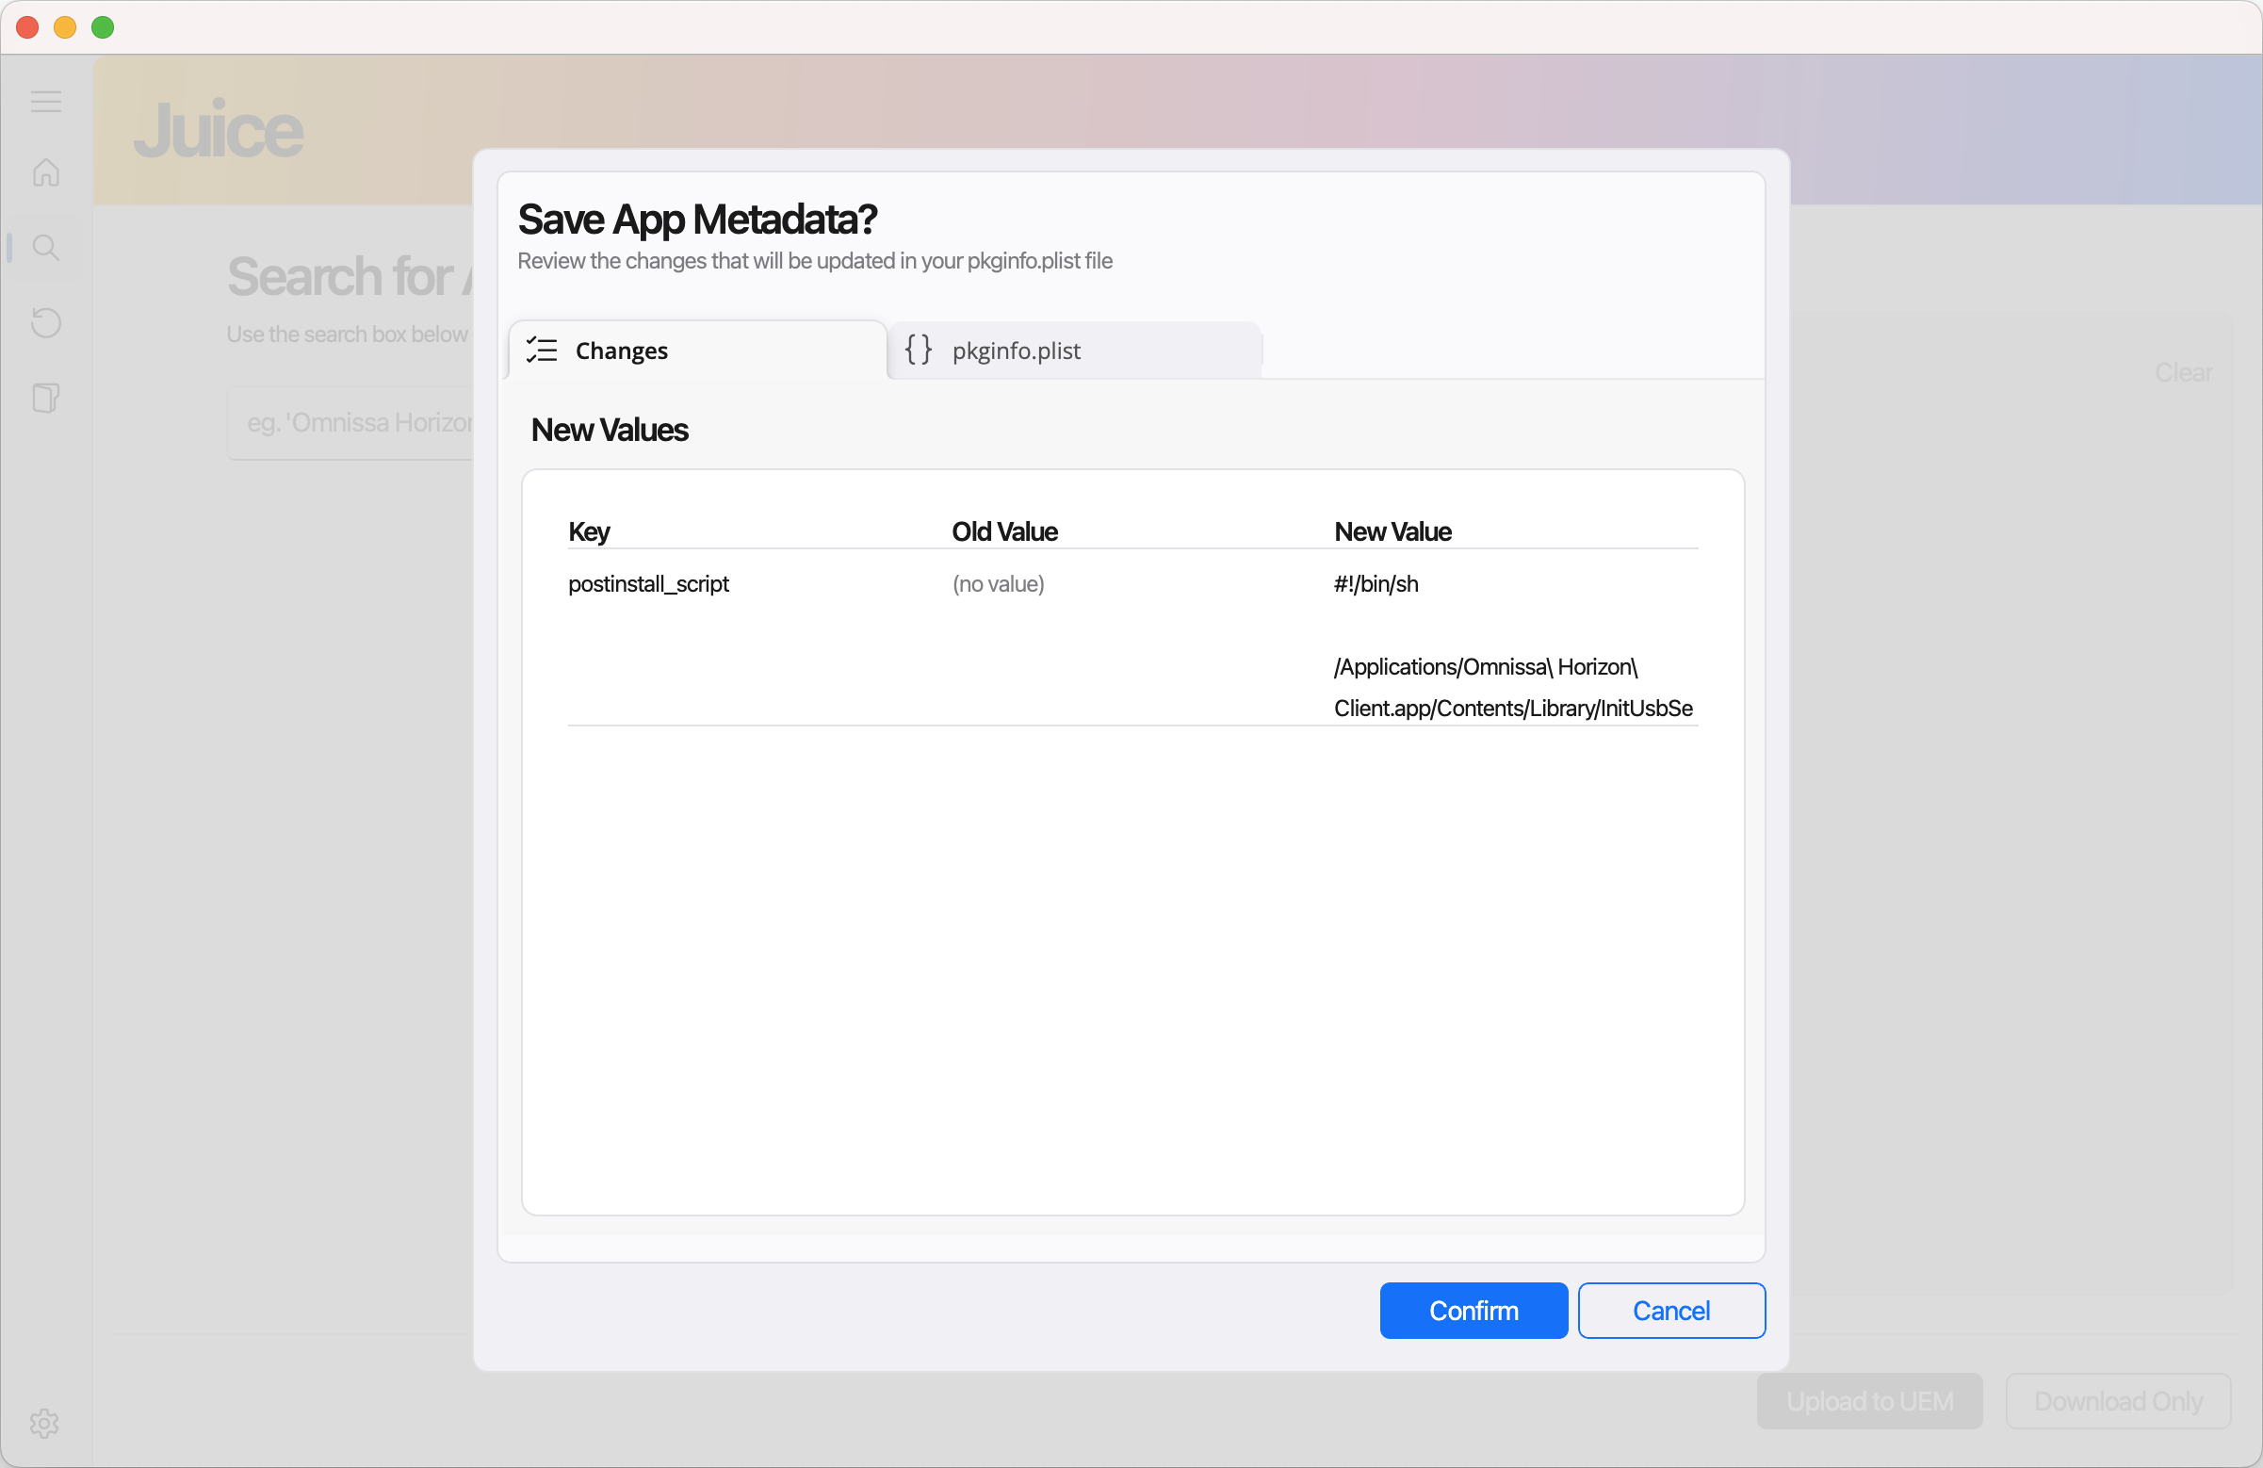The width and height of the screenshot is (2263, 1468).
Task: Open the Settings gear icon
Action: pos(44,1423)
